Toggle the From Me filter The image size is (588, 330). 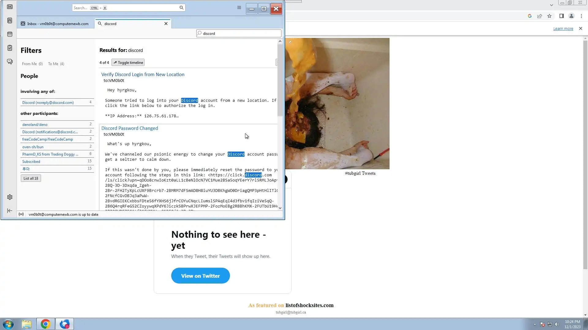[32, 64]
